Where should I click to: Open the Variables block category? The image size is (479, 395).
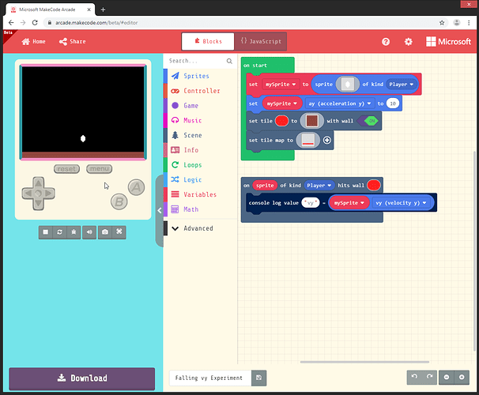pos(200,194)
